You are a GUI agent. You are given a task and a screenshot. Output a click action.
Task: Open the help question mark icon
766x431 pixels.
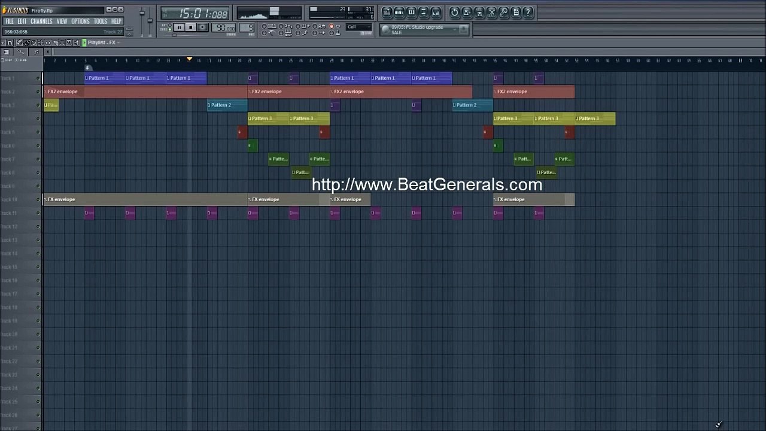click(528, 13)
